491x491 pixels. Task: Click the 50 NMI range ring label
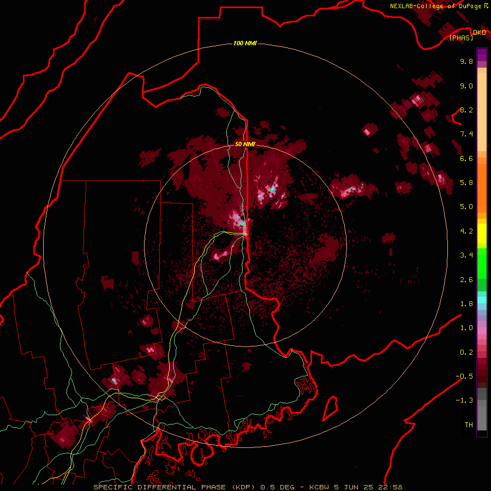pyautogui.click(x=245, y=144)
